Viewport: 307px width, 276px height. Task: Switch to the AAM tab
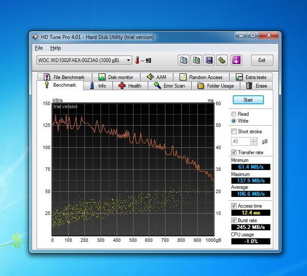click(x=156, y=77)
